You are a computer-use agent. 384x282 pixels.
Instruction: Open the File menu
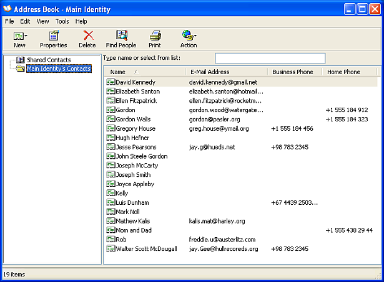9,21
